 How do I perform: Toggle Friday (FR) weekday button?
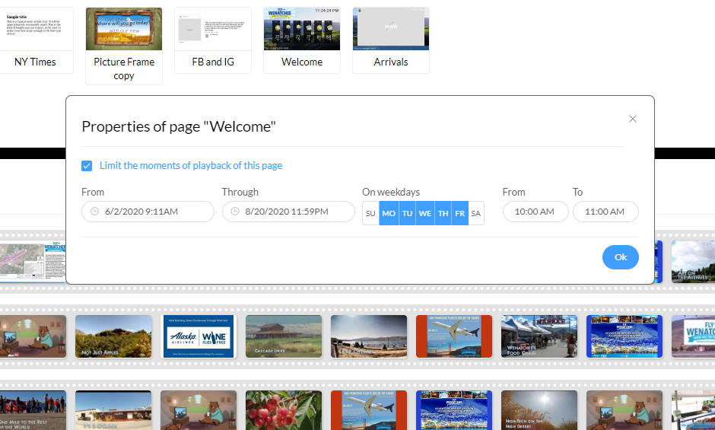459,213
